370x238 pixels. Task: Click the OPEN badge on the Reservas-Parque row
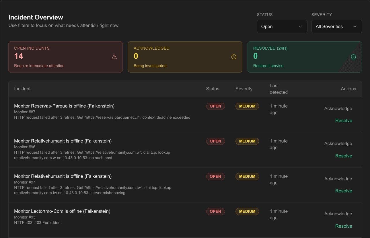pos(215,106)
